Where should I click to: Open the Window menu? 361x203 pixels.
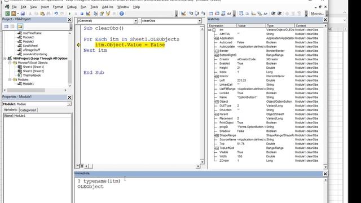coord(123,7)
